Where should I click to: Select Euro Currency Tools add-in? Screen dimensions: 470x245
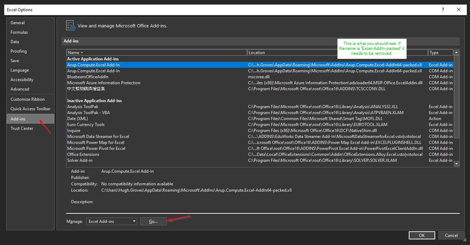pos(260,125)
